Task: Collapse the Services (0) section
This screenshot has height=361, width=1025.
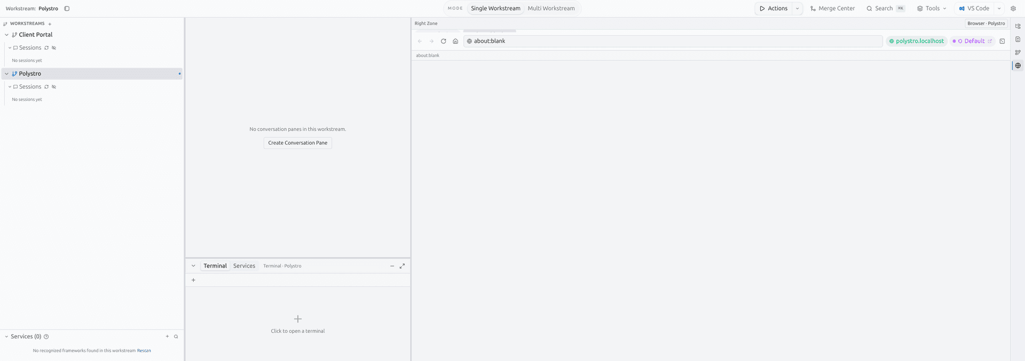Action: (x=6, y=337)
